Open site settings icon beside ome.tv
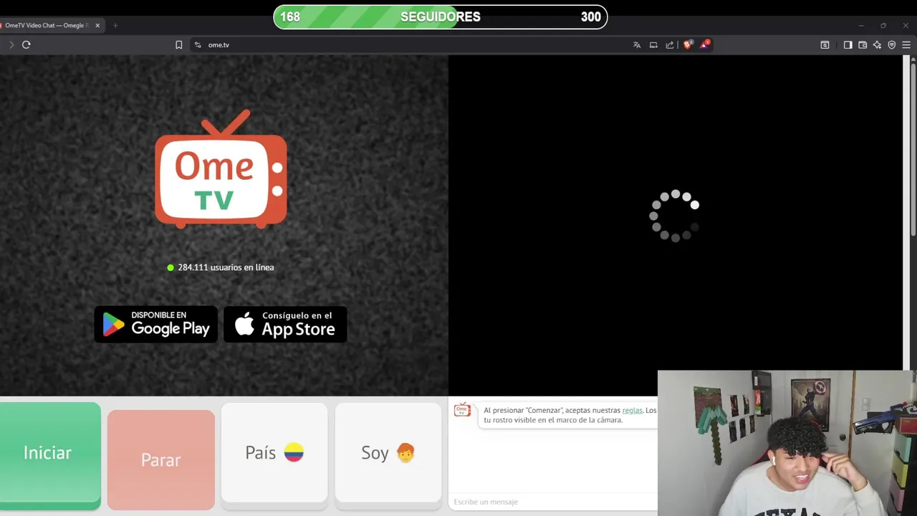This screenshot has height=516, width=917. point(198,44)
